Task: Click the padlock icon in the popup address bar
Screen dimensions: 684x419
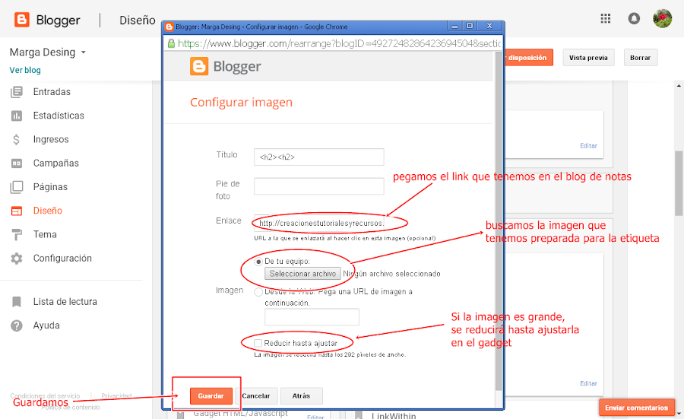Action: point(171,43)
